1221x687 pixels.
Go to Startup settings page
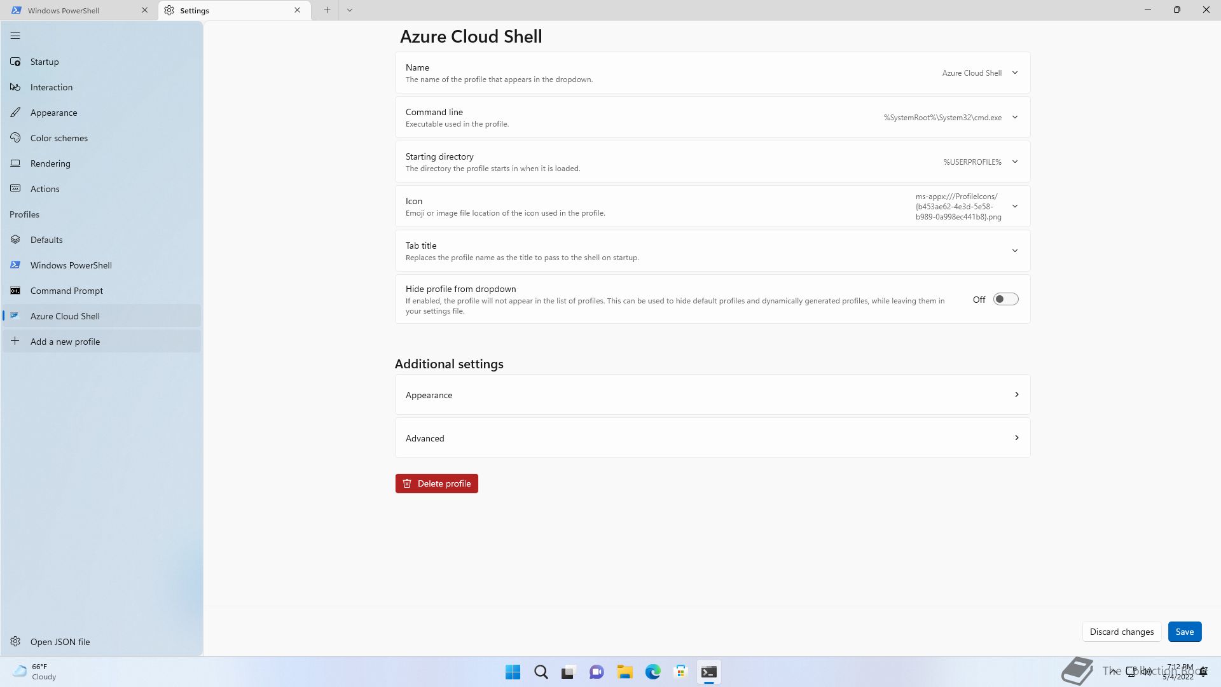coord(102,62)
